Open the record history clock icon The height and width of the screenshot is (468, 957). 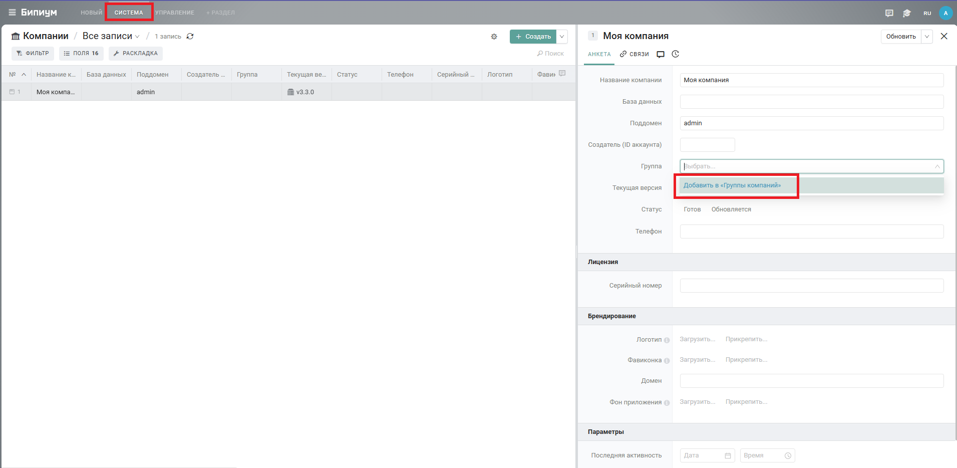[676, 54]
